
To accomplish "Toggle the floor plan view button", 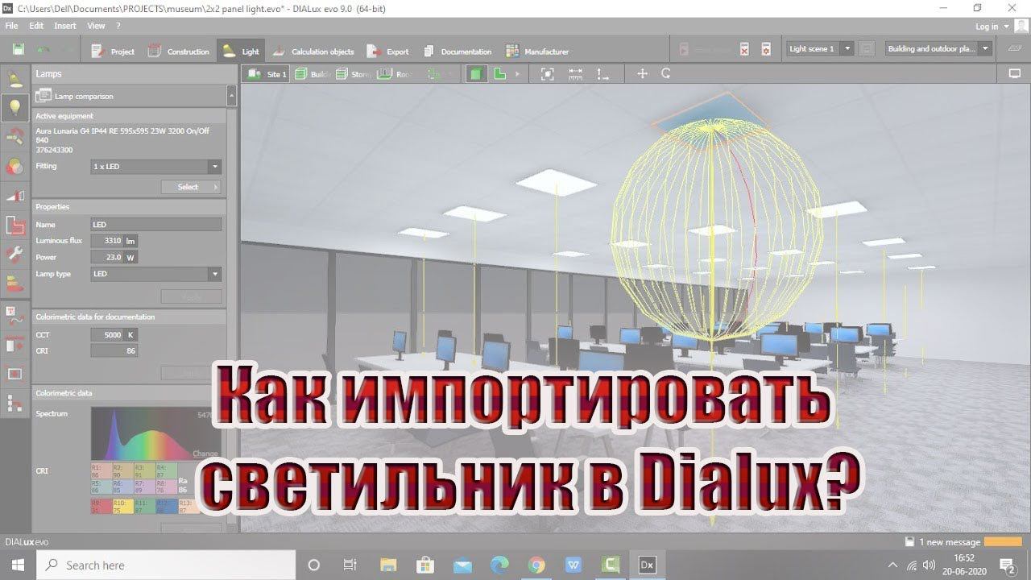I will (x=499, y=73).
